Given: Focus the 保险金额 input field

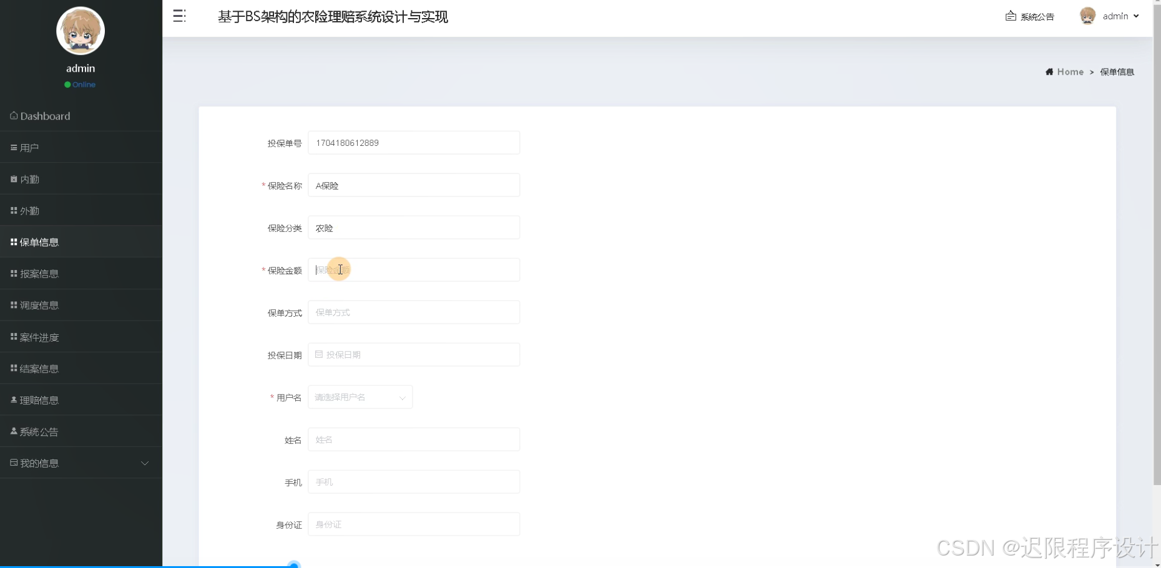Looking at the screenshot, I should pyautogui.click(x=414, y=270).
